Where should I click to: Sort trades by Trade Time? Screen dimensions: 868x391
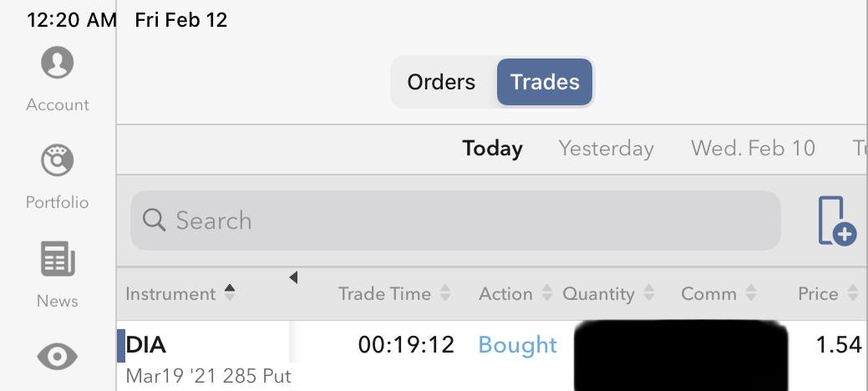394,294
